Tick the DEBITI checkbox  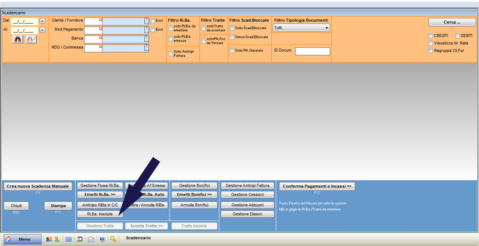[x=457, y=35]
